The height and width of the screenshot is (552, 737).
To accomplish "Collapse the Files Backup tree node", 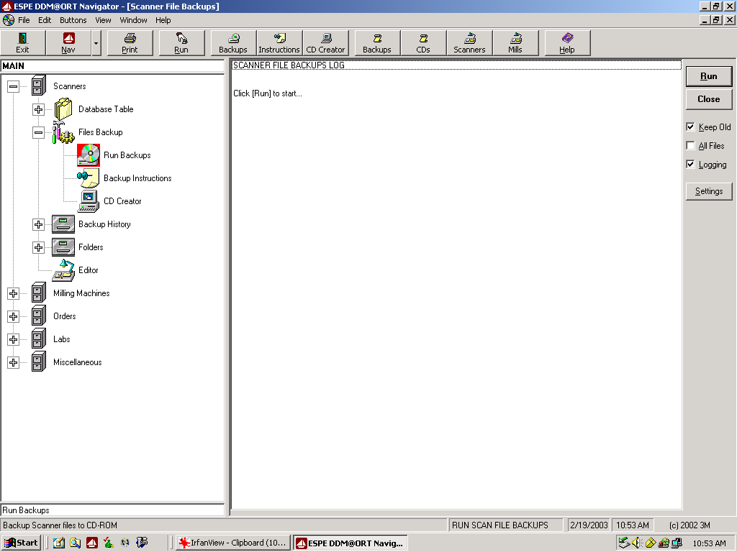I will (x=39, y=132).
